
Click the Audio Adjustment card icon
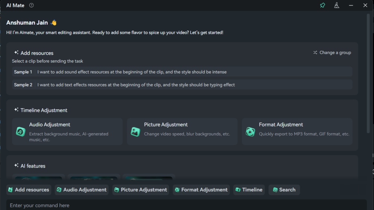(x=21, y=132)
